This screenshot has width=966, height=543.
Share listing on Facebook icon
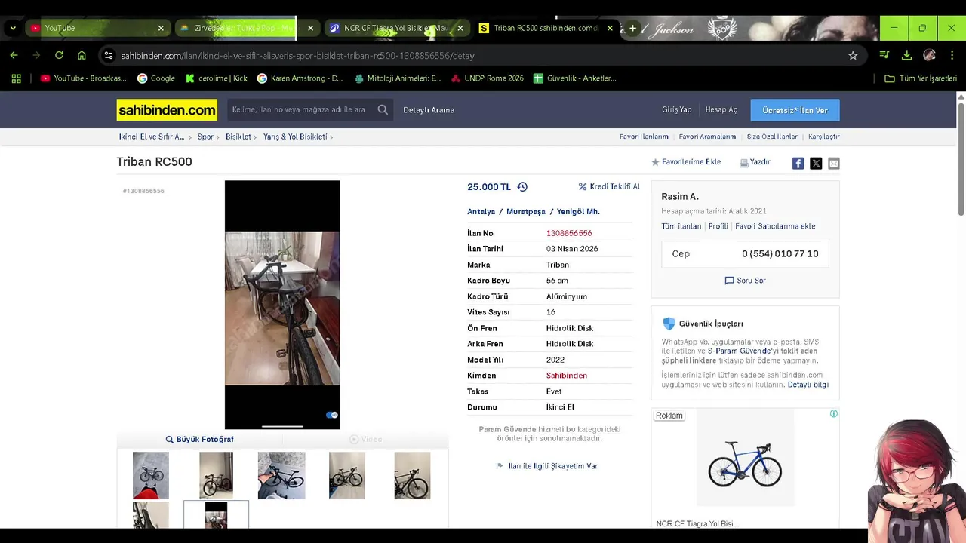pos(798,163)
